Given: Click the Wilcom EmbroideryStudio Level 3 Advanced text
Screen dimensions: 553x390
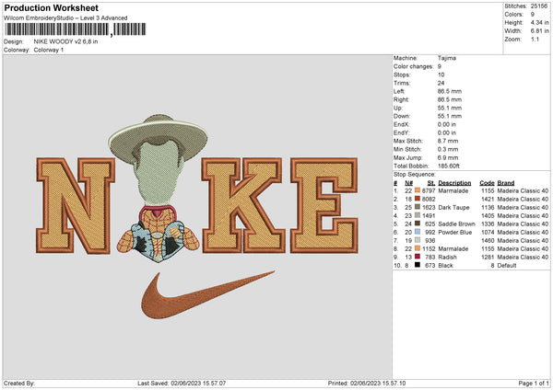Looking at the screenshot, I should (x=65, y=18).
